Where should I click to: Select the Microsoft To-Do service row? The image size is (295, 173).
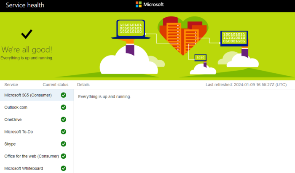37,132
